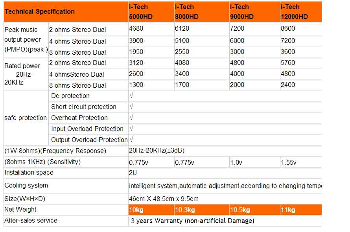The image size is (350, 232).
Task: Click the check mark beside Input Overload Protection
Action: pyautogui.click(x=131, y=129)
